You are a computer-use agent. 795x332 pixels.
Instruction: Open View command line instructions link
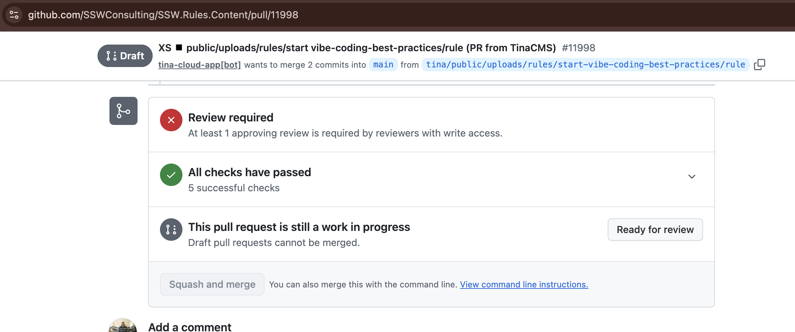524,284
